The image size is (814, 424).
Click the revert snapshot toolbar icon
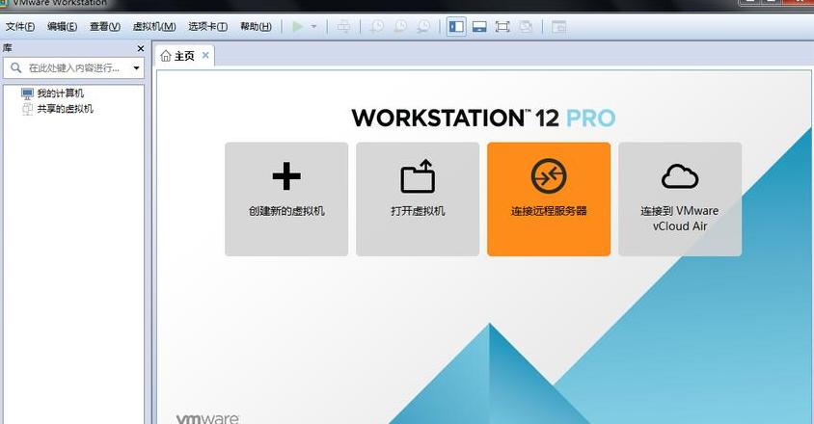(x=400, y=26)
